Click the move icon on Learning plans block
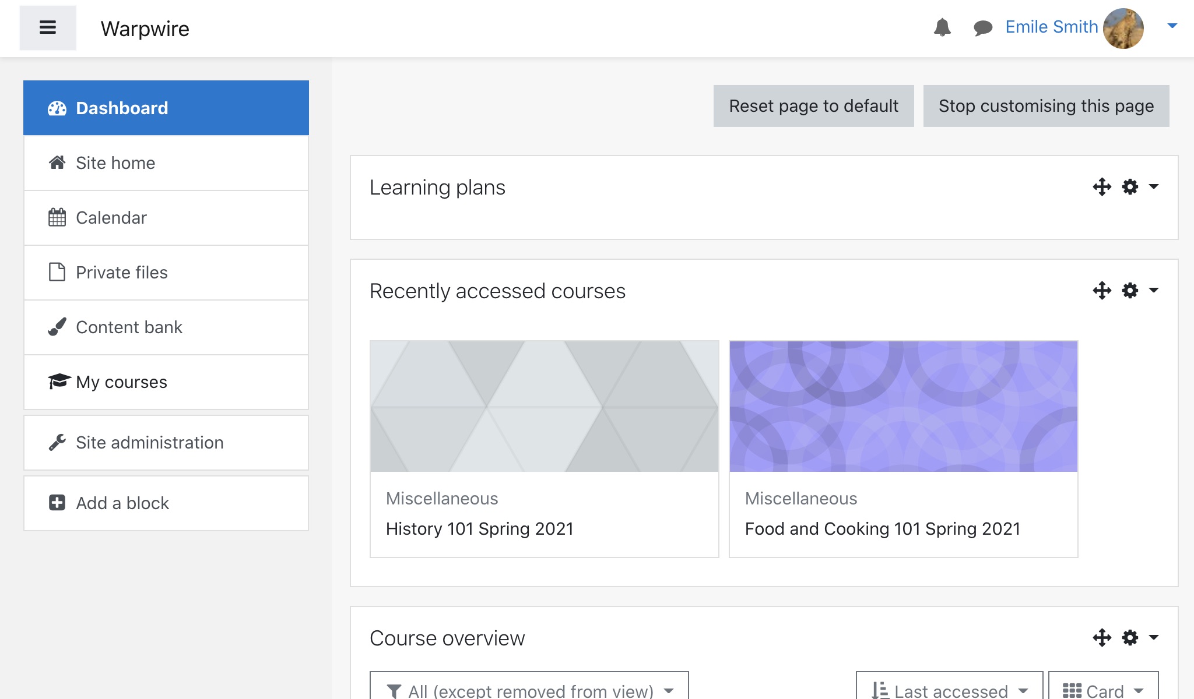 (1102, 187)
